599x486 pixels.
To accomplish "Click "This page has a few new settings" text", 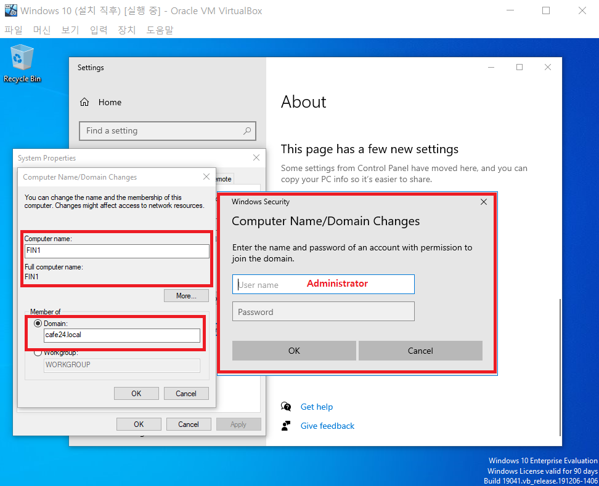I will click(369, 149).
